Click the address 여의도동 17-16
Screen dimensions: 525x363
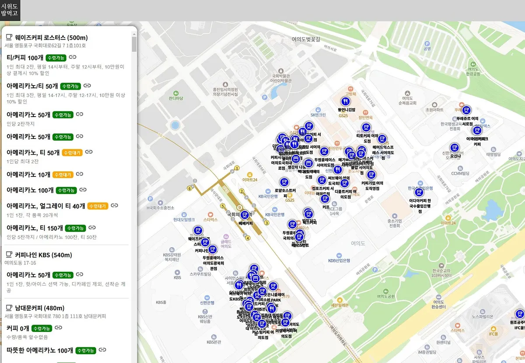point(20,263)
